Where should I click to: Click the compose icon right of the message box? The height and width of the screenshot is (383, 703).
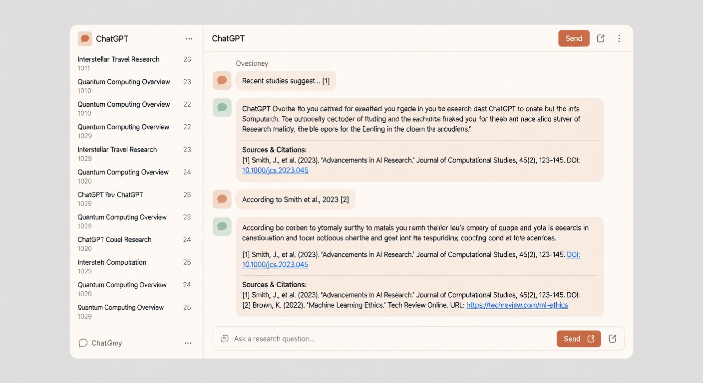click(x=612, y=339)
